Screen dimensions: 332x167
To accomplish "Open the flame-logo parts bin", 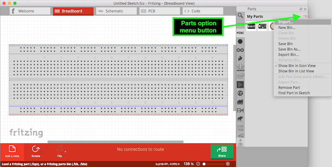I will coord(240,59).
